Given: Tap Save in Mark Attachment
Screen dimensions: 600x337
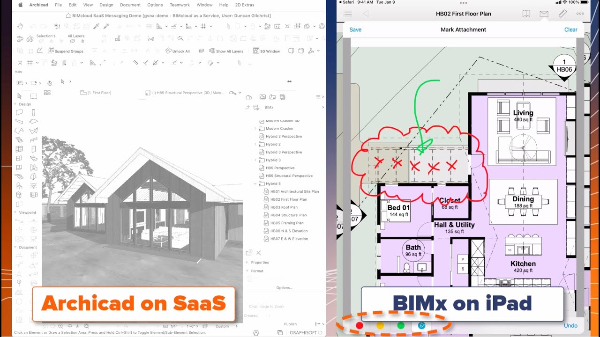Looking at the screenshot, I should [x=355, y=29].
